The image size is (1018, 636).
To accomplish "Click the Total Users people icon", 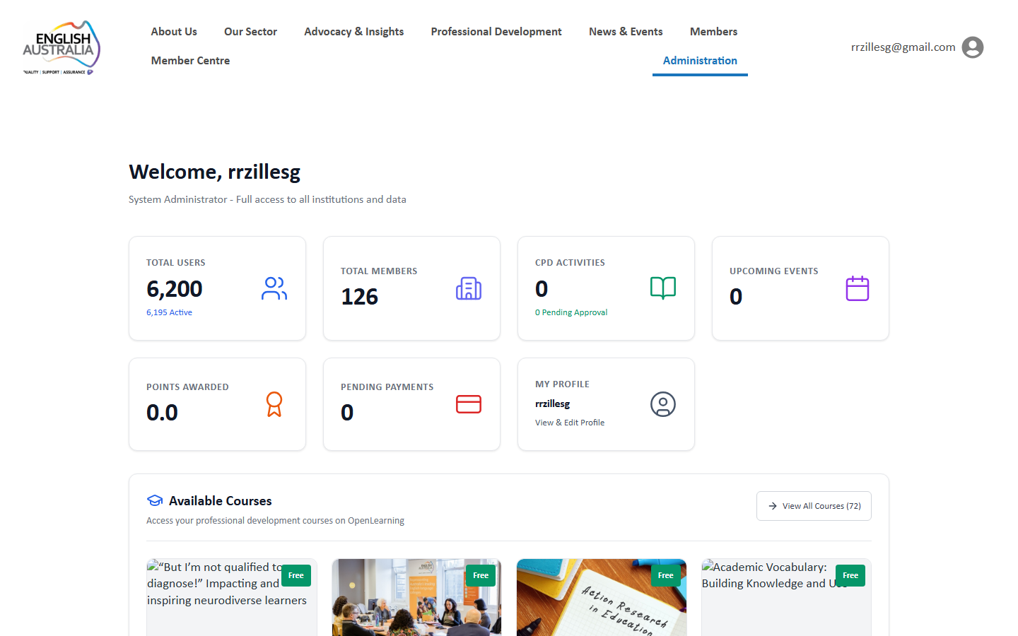I will click(x=274, y=288).
